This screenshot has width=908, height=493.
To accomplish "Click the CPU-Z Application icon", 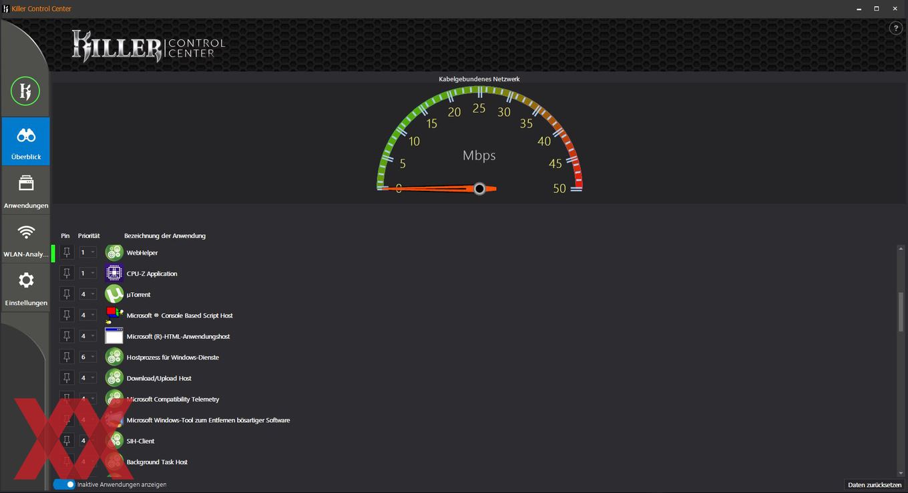I will click(x=114, y=274).
